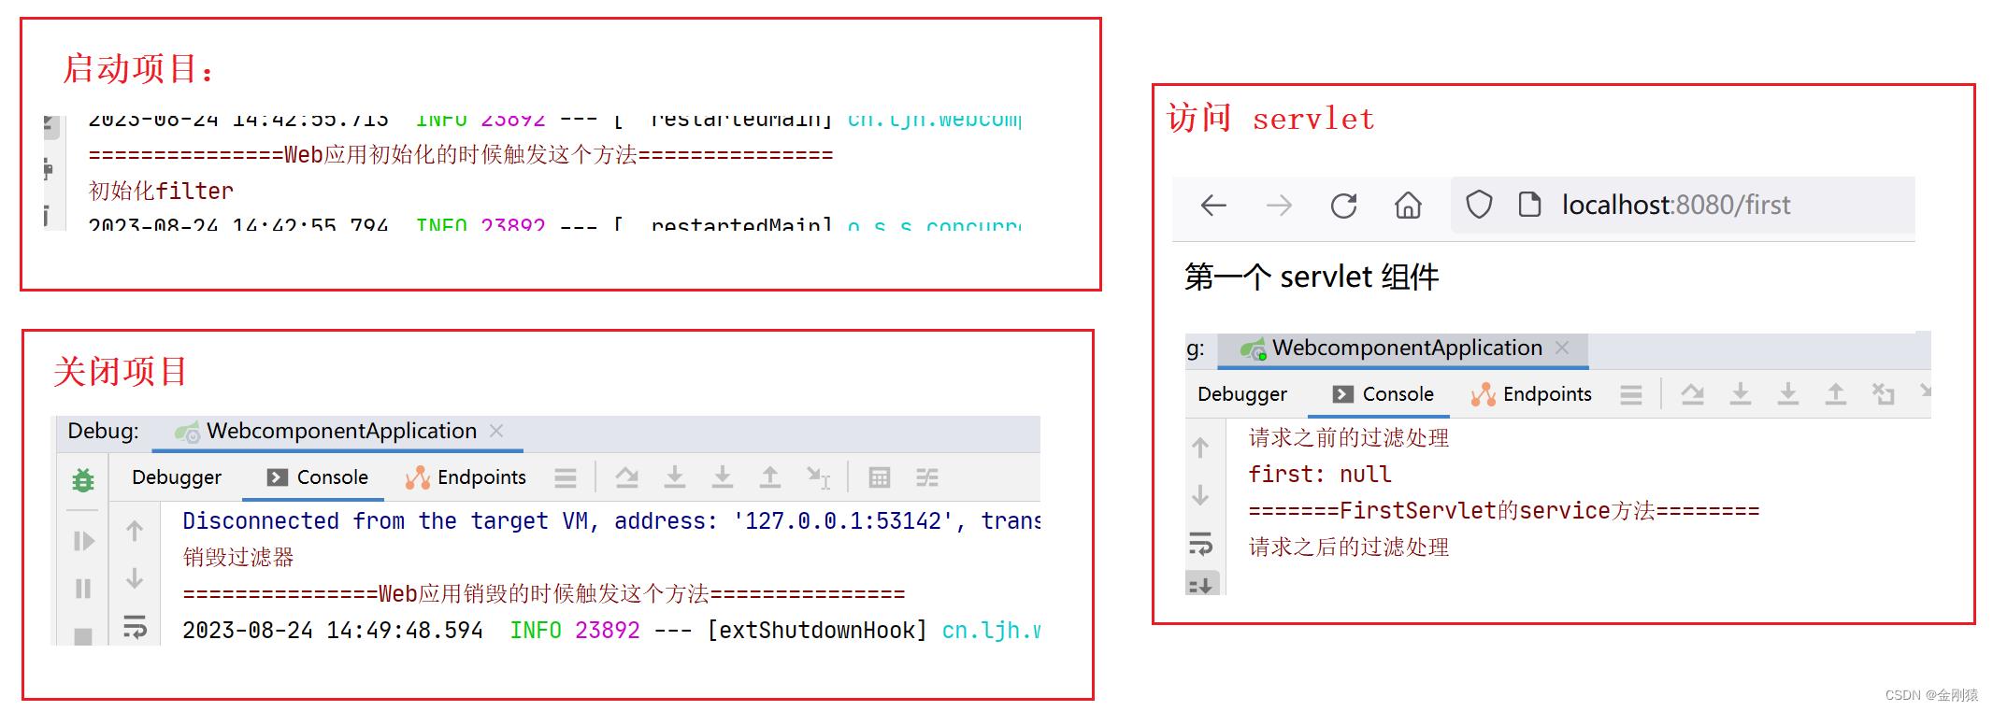The width and height of the screenshot is (1993, 711).
Task: Click the browser Forward arrow
Action: point(1279,206)
